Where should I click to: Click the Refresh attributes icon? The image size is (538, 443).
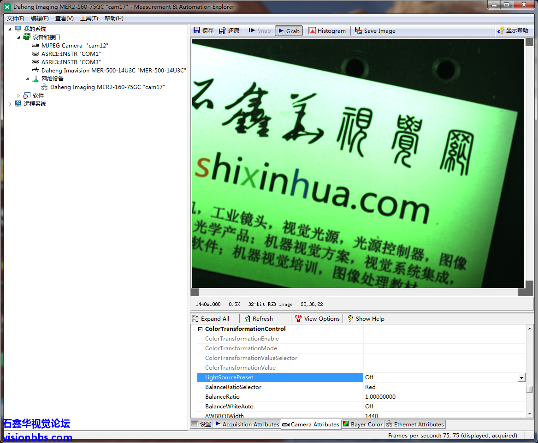click(x=248, y=319)
